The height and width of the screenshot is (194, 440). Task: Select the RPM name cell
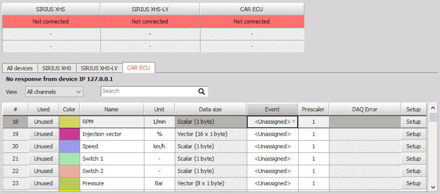(112, 121)
